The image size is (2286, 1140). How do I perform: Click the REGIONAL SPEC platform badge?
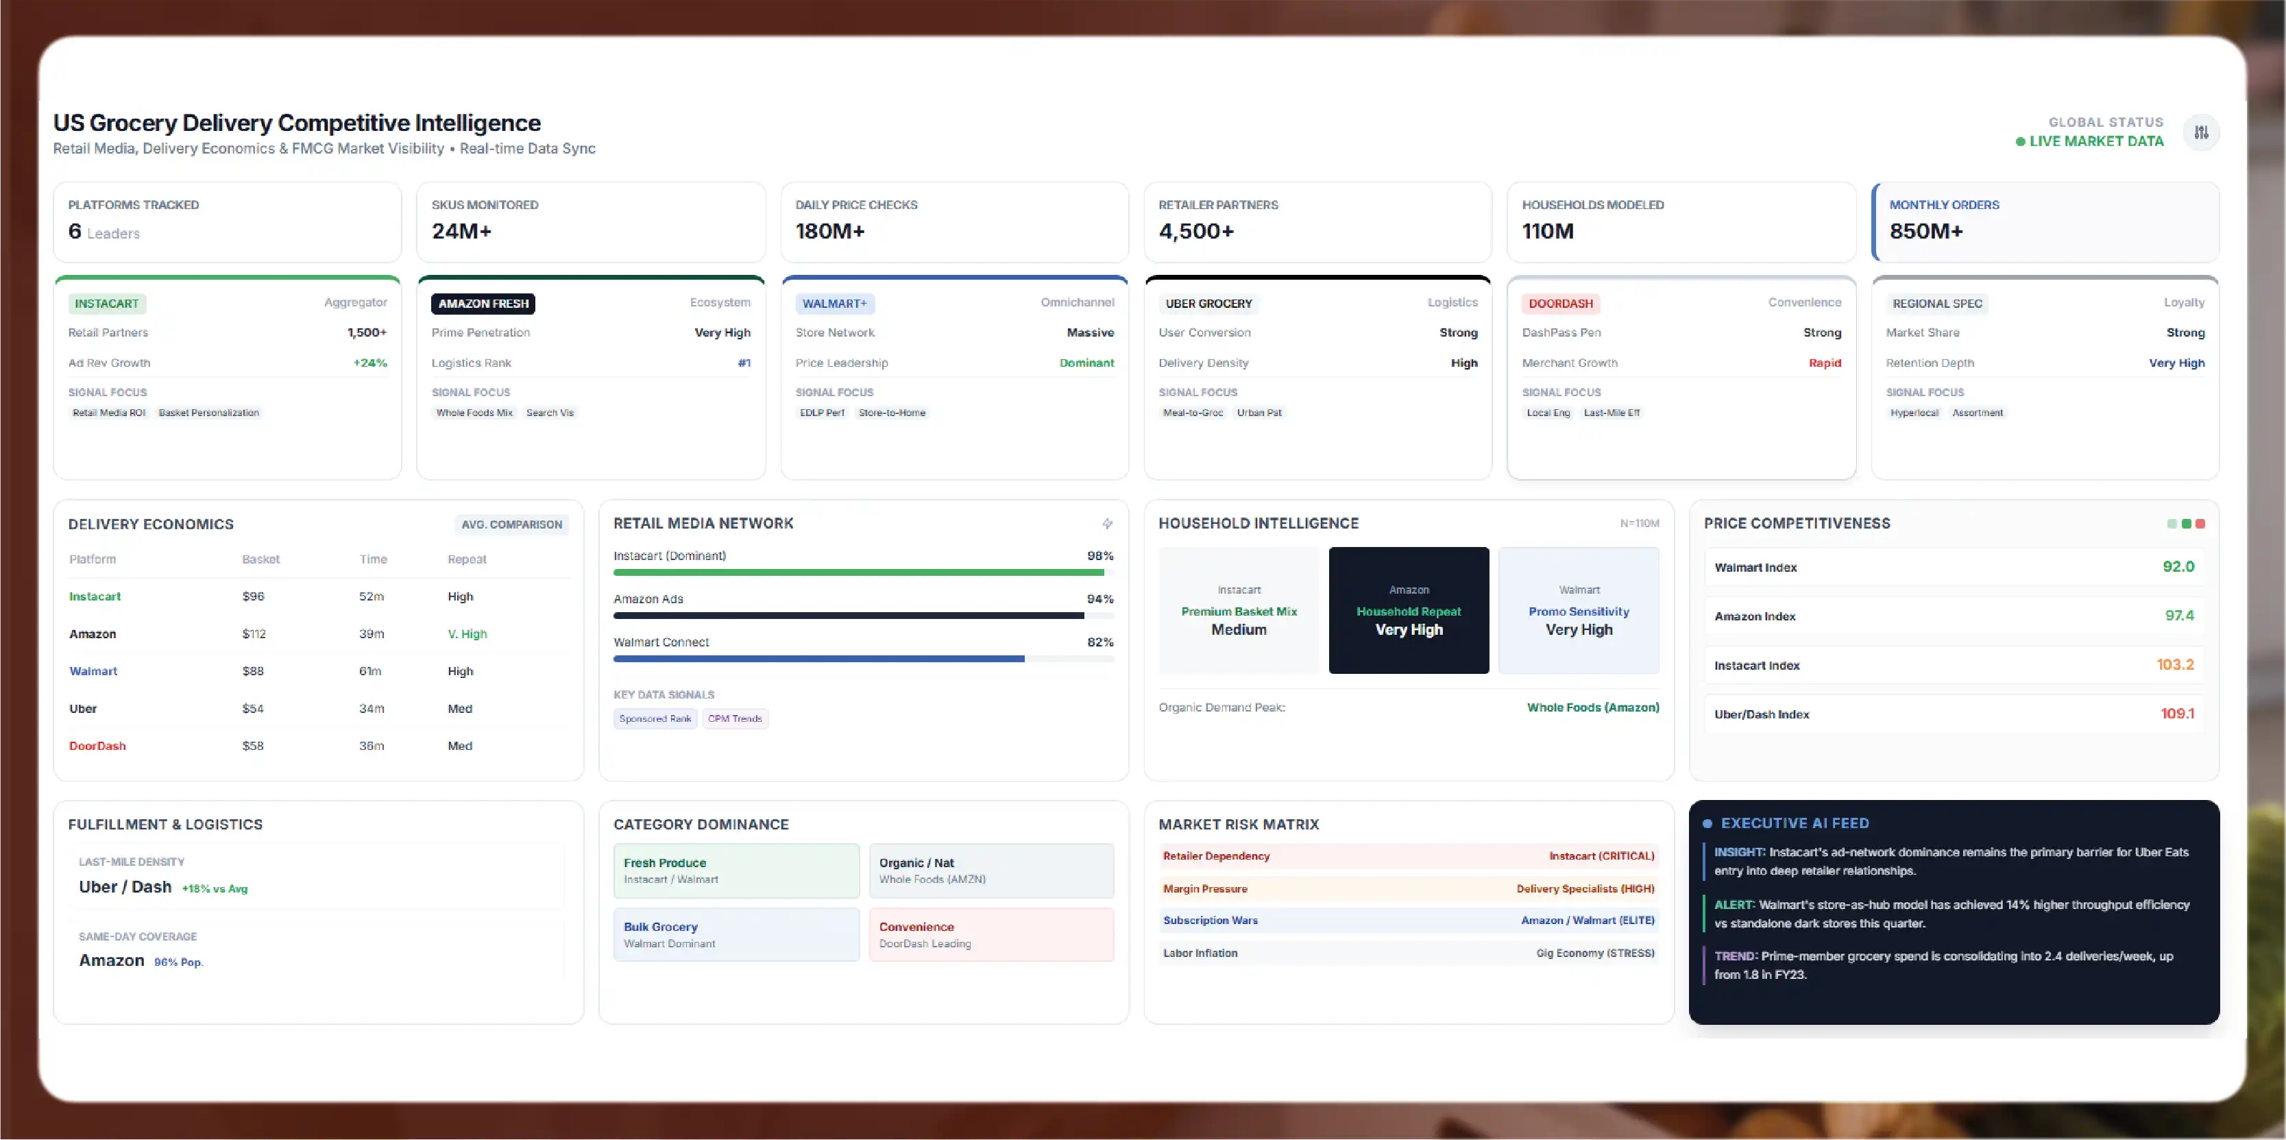point(1937,304)
